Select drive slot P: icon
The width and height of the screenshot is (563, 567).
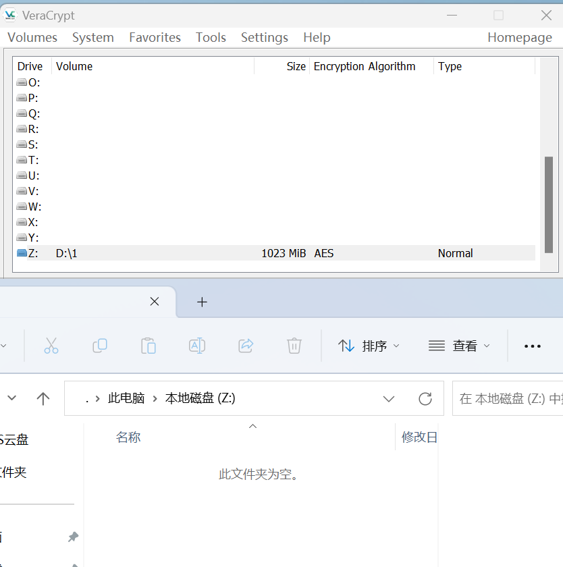pyautogui.click(x=22, y=98)
